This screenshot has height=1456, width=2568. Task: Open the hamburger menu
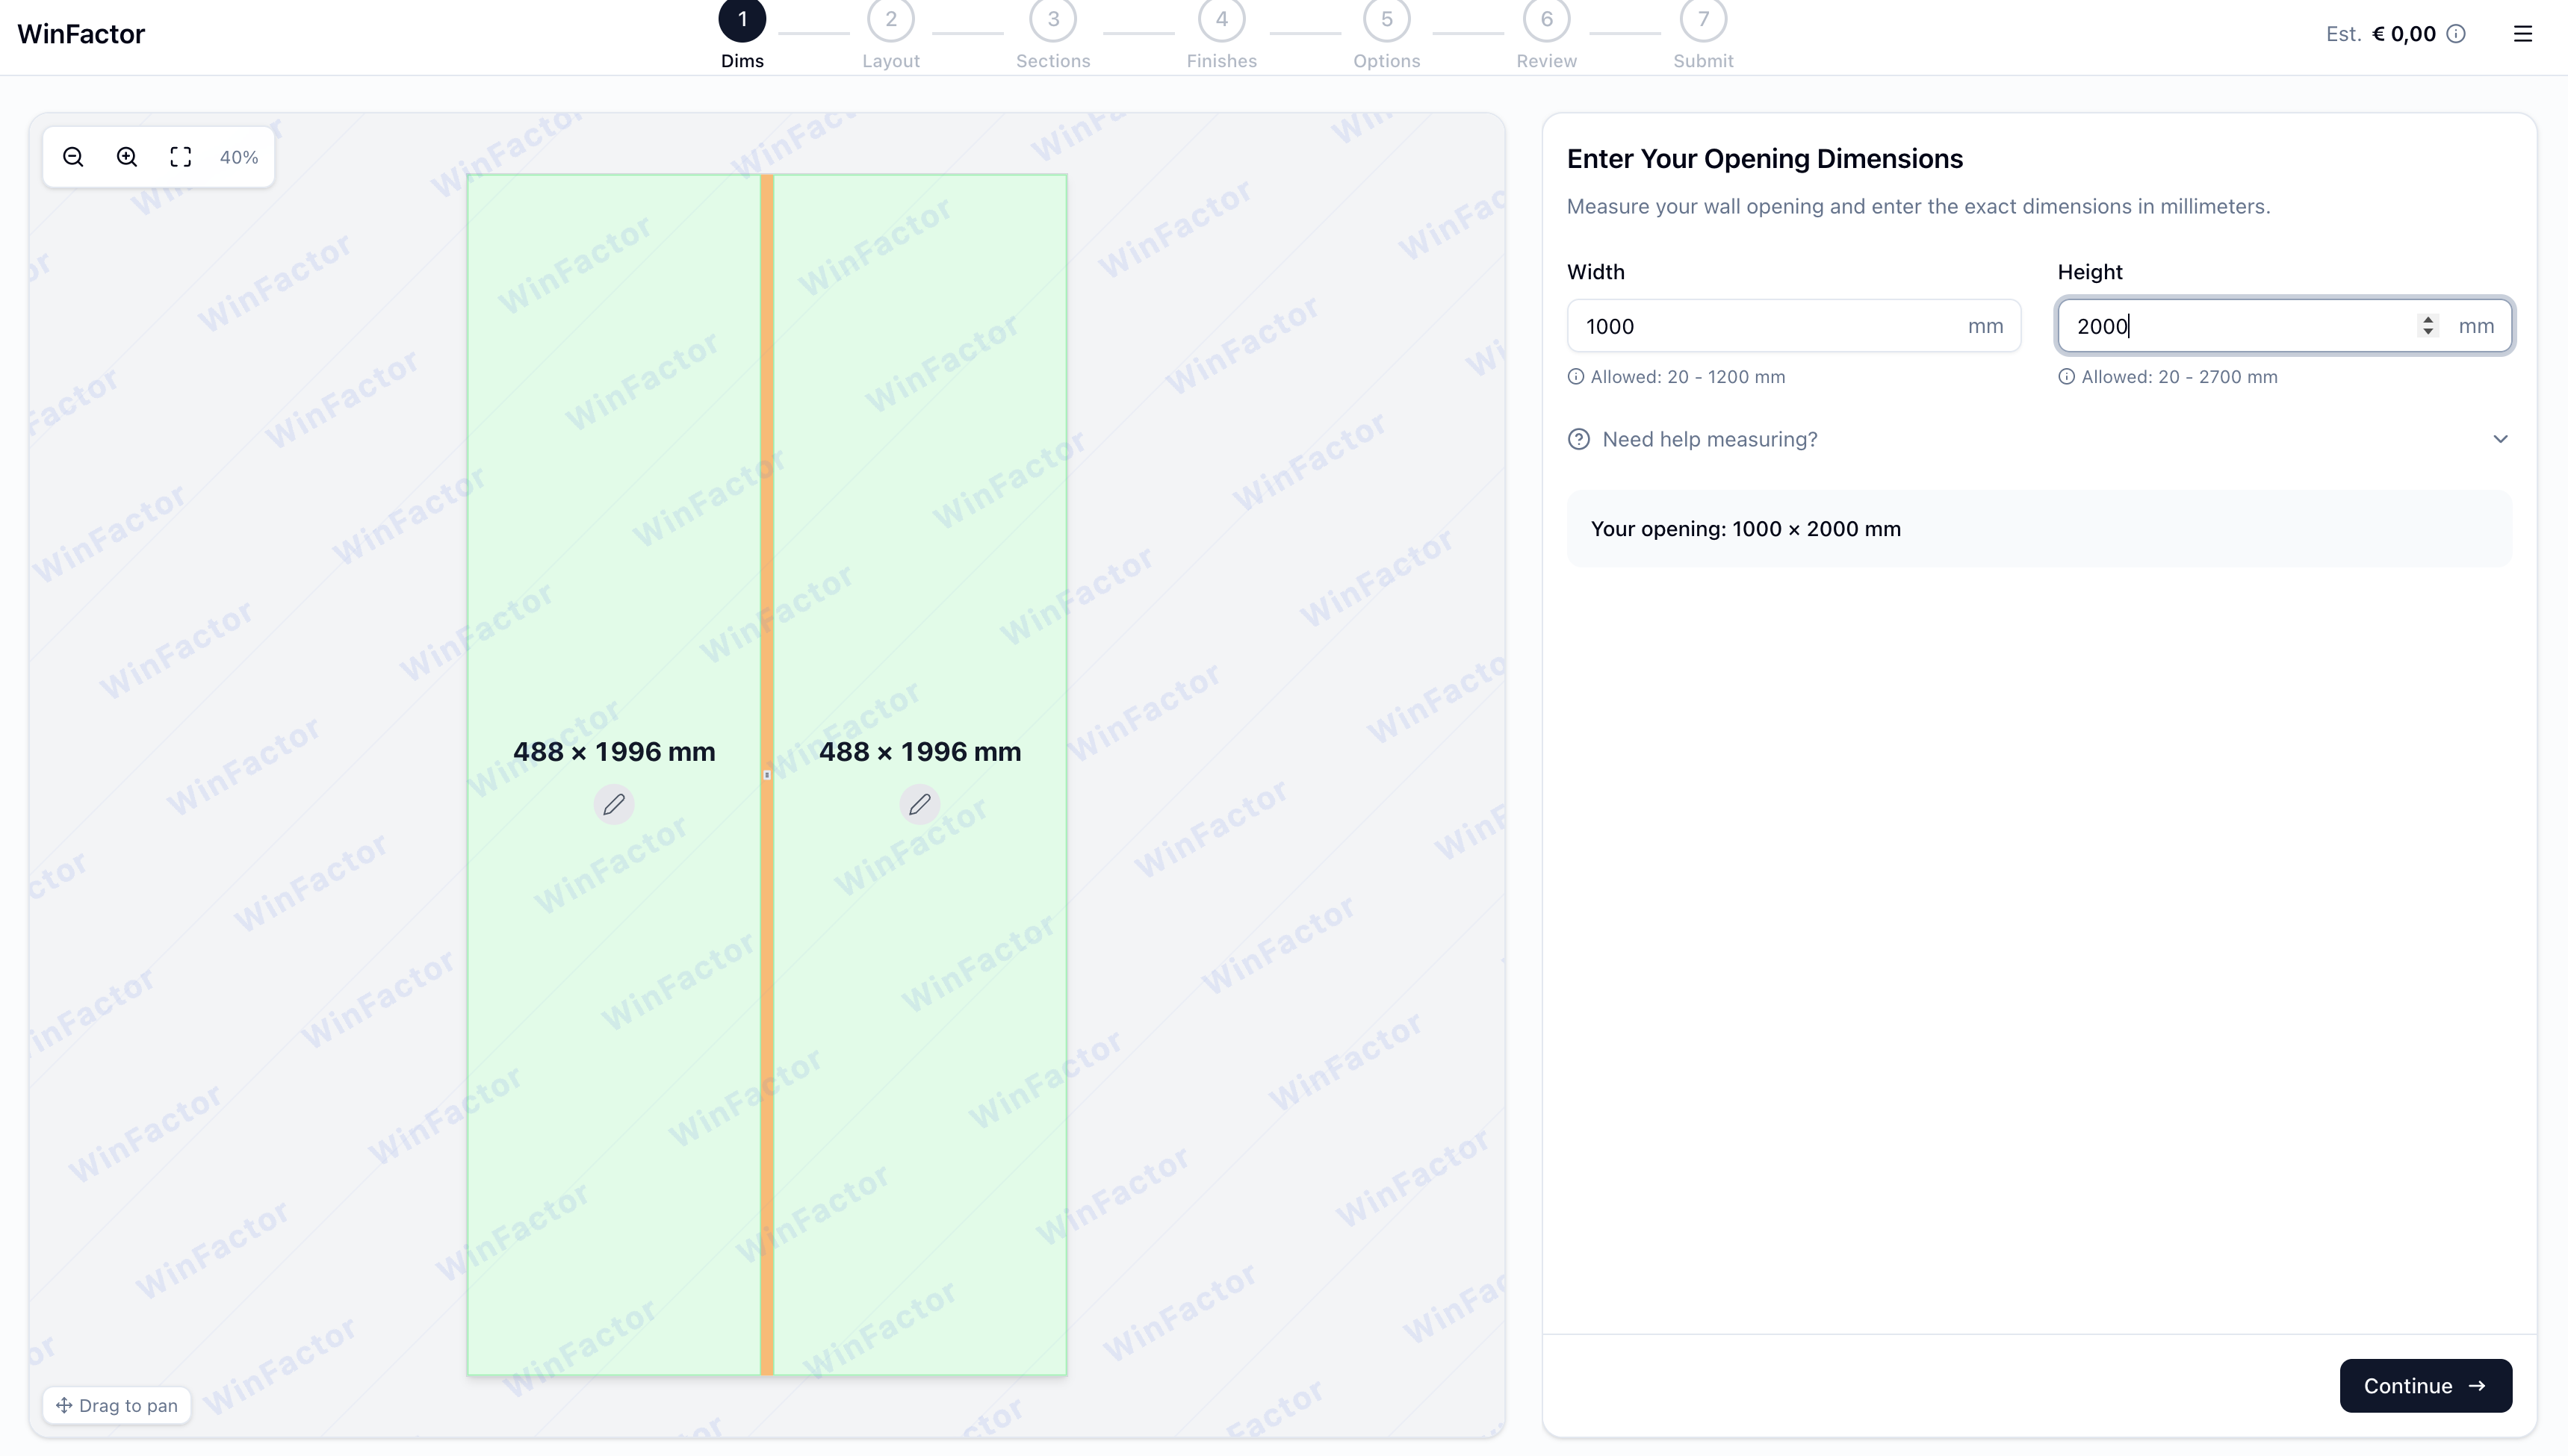point(2523,34)
